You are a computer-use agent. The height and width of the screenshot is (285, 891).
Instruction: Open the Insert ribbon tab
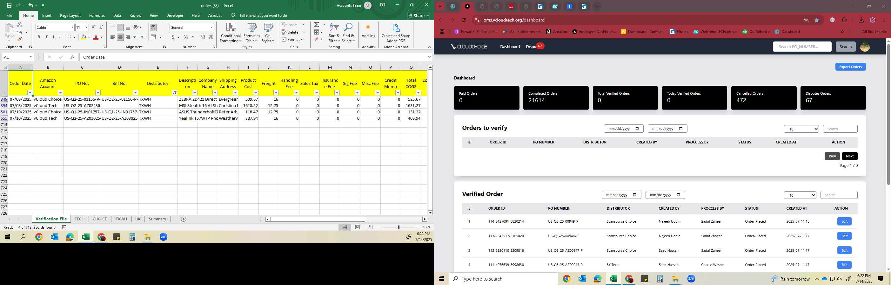(x=47, y=16)
